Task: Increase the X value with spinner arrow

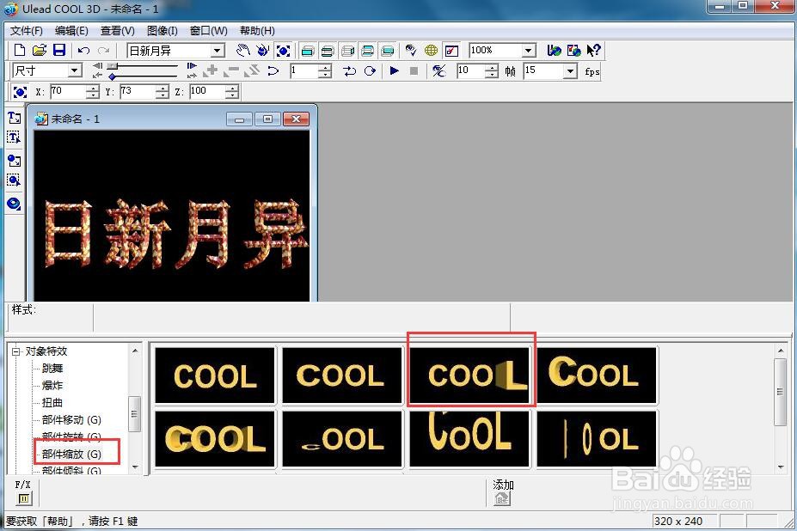Action: (92, 88)
